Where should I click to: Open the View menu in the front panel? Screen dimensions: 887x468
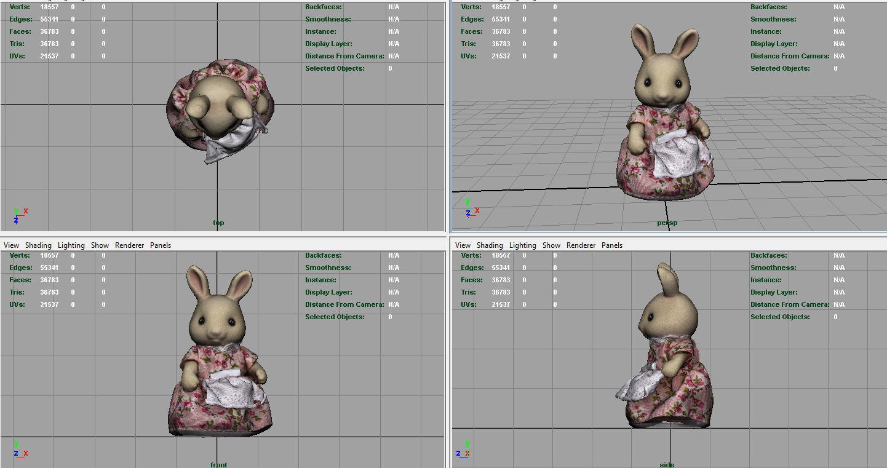(x=11, y=245)
